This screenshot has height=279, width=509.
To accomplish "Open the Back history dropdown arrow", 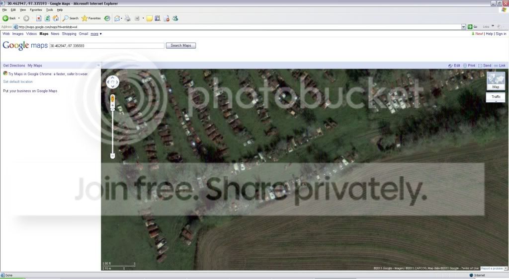I will pos(19,18).
